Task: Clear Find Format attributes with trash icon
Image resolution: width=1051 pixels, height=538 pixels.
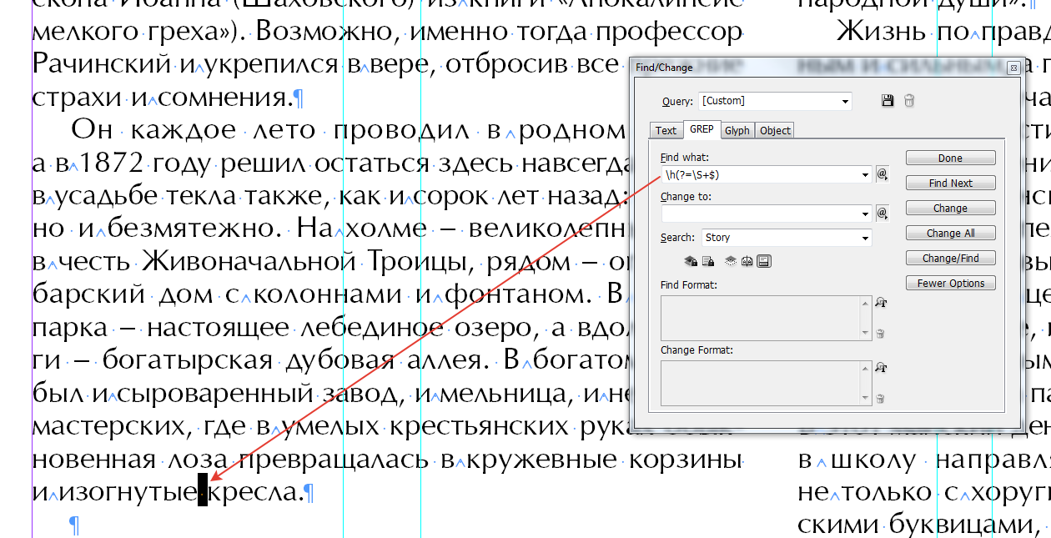Action: point(880,334)
